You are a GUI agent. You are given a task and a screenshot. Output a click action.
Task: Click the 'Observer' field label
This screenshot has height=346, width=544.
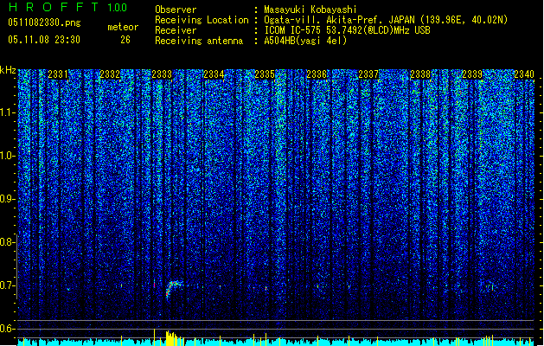[x=176, y=10]
